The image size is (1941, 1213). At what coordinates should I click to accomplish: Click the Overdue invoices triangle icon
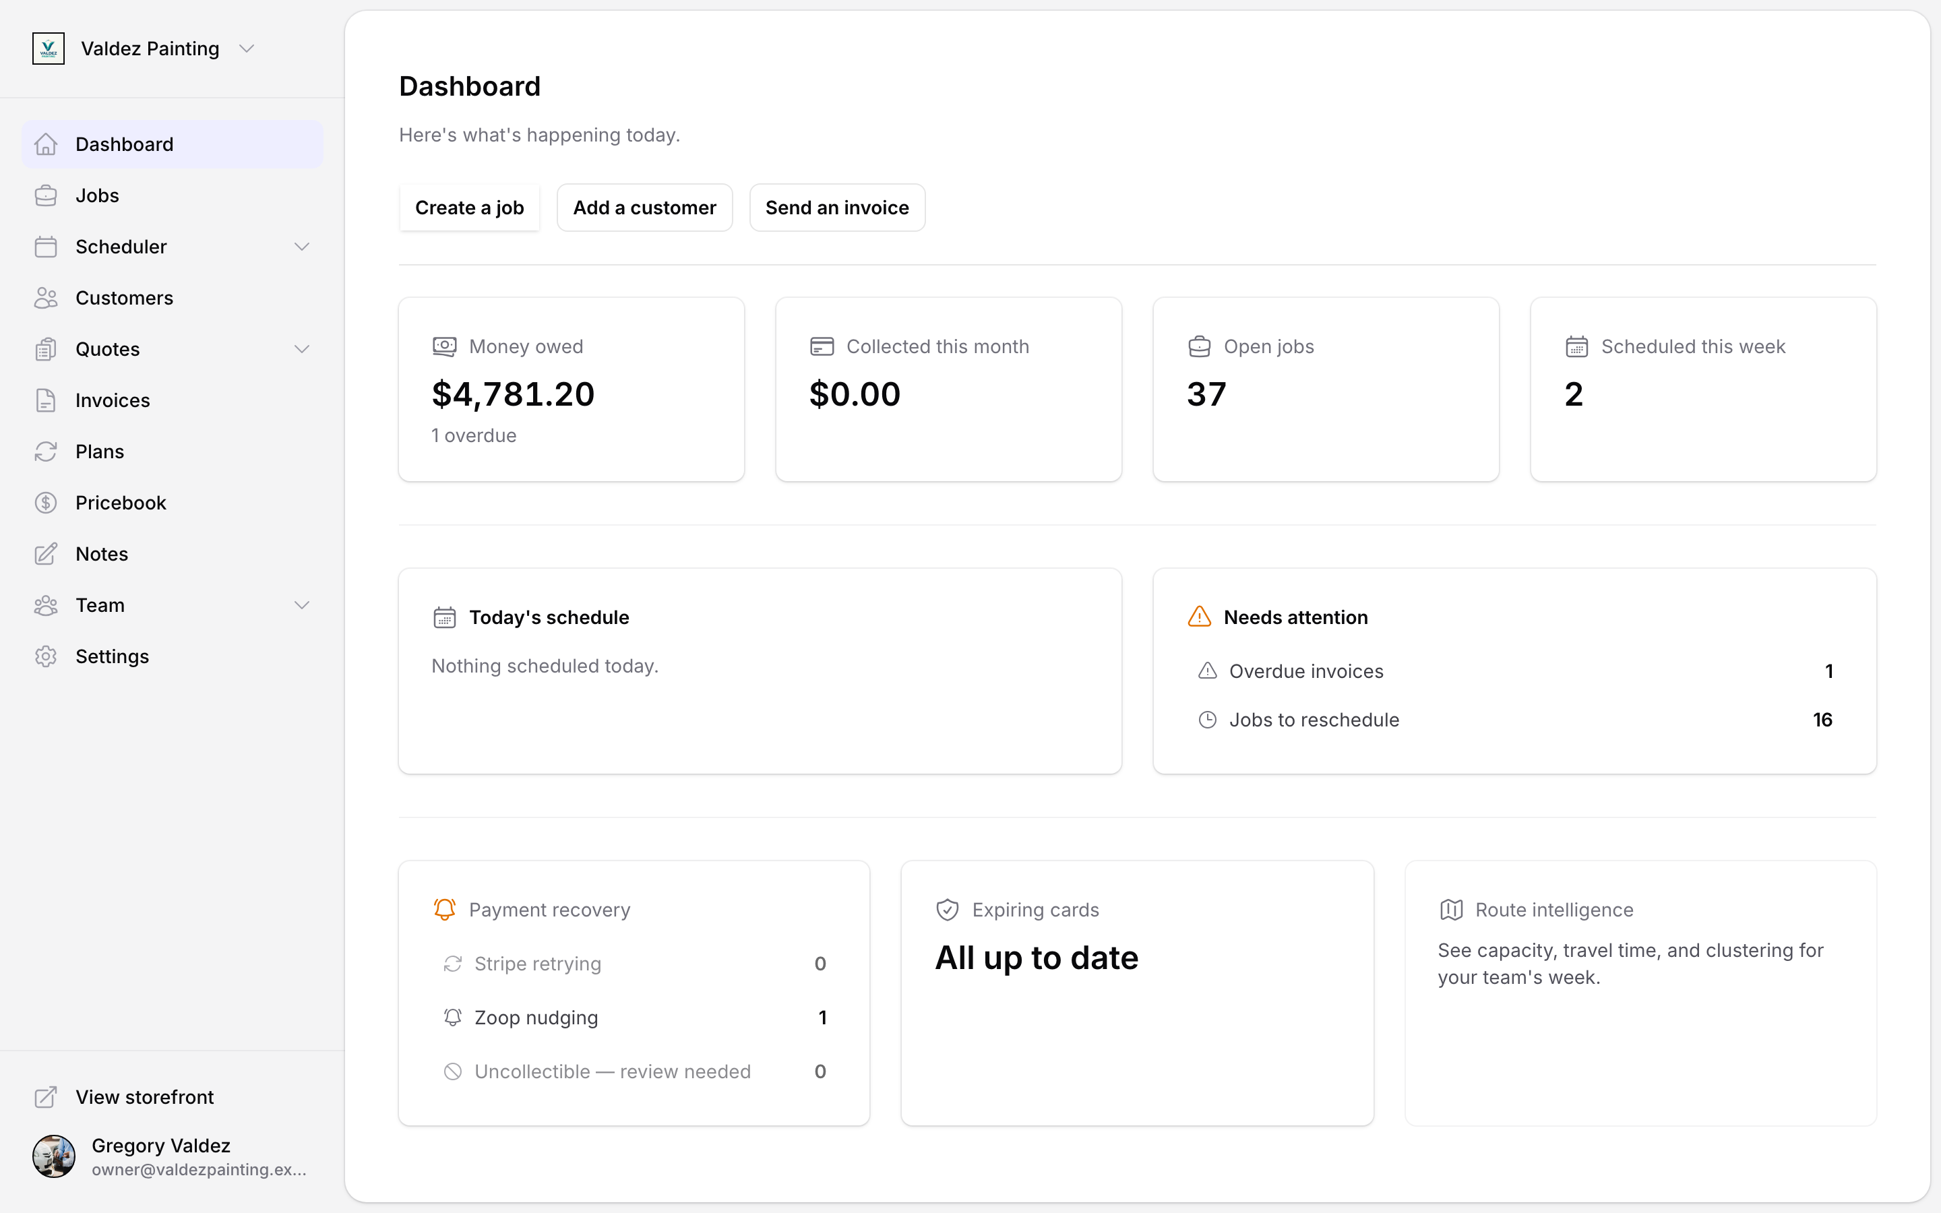[1207, 671]
